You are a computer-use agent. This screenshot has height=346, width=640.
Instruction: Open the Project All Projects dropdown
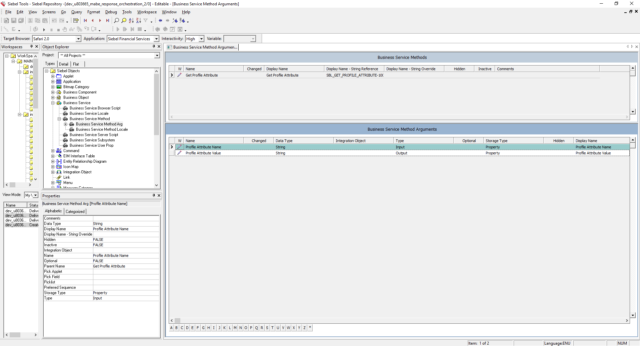(x=157, y=56)
